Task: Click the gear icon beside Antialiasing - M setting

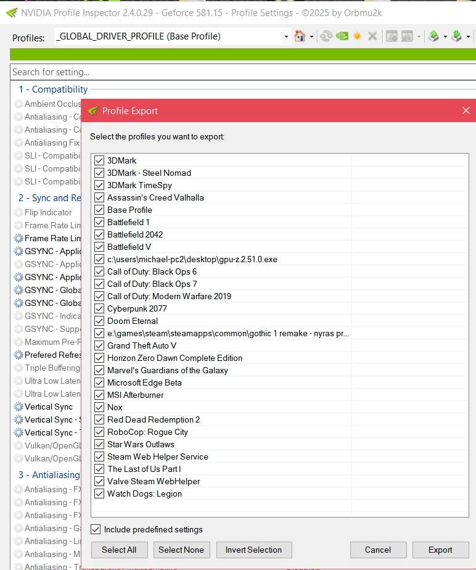Action: (x=18, y=555)
